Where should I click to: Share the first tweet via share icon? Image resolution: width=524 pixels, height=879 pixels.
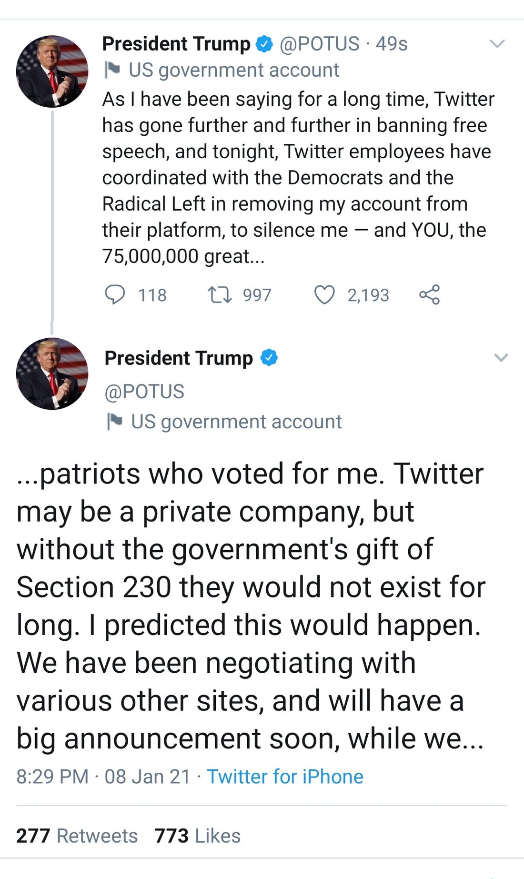point(429,295)
